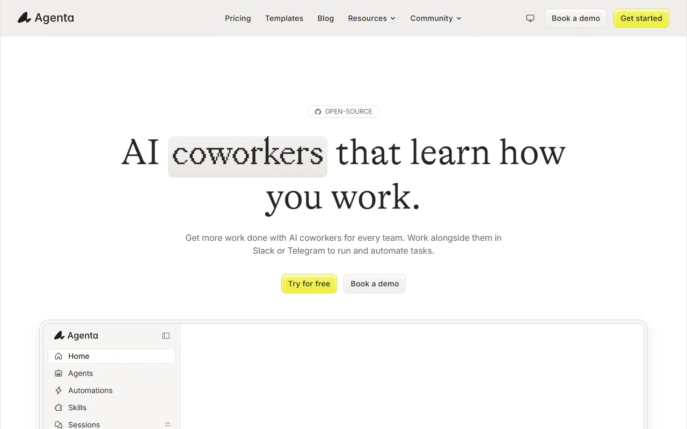Click the Agenta logo inside the app preview

pyautogui.click(x=76, y=336)
